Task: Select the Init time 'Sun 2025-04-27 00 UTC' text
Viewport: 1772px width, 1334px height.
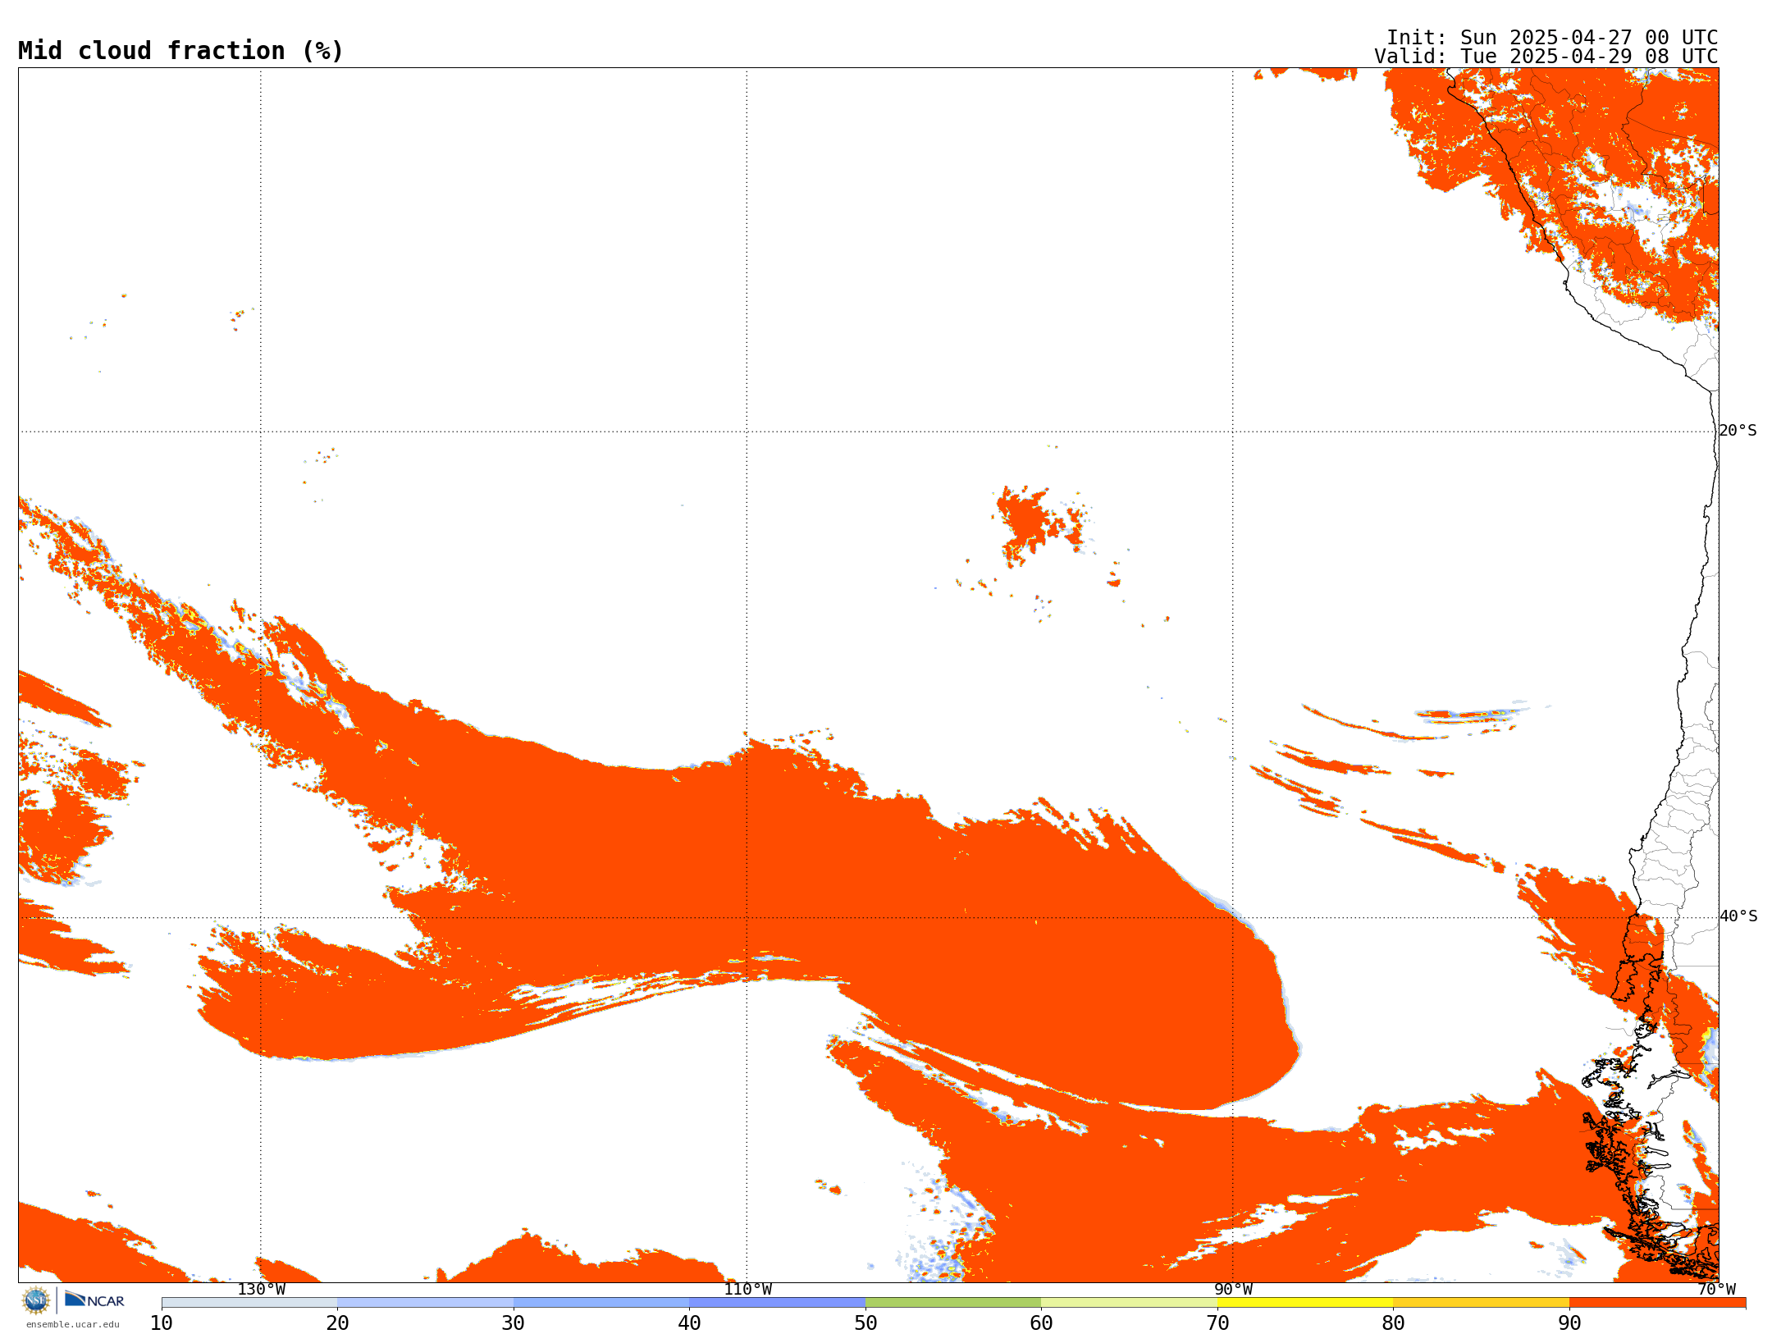Action: pos(1588,38)
